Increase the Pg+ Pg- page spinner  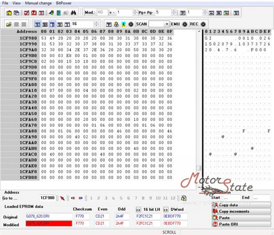pos(174,11)
